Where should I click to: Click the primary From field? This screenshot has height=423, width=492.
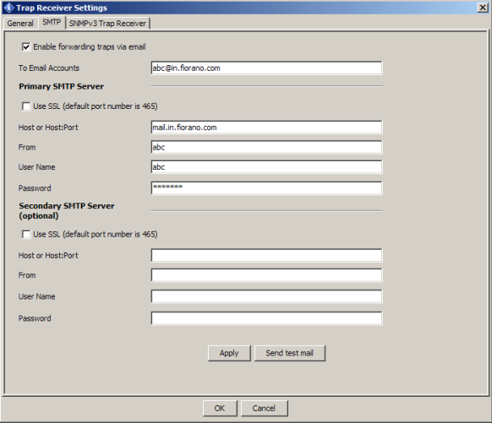click(x=266, y=147)
